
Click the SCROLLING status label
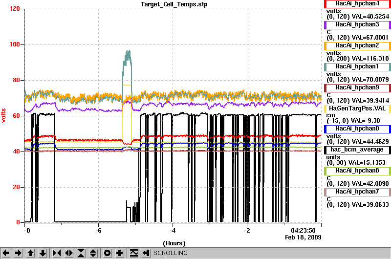click(x=170, y=253)
